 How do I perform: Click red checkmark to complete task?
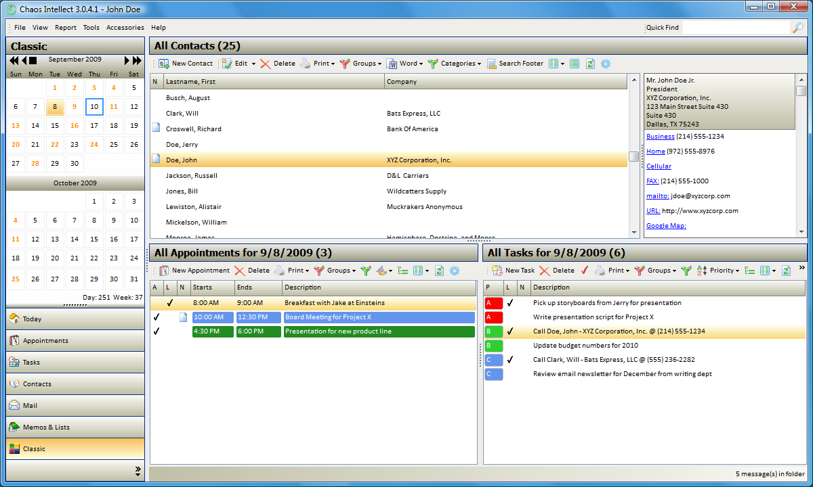click(585, 271)
